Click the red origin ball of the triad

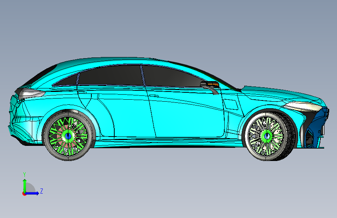24,194
